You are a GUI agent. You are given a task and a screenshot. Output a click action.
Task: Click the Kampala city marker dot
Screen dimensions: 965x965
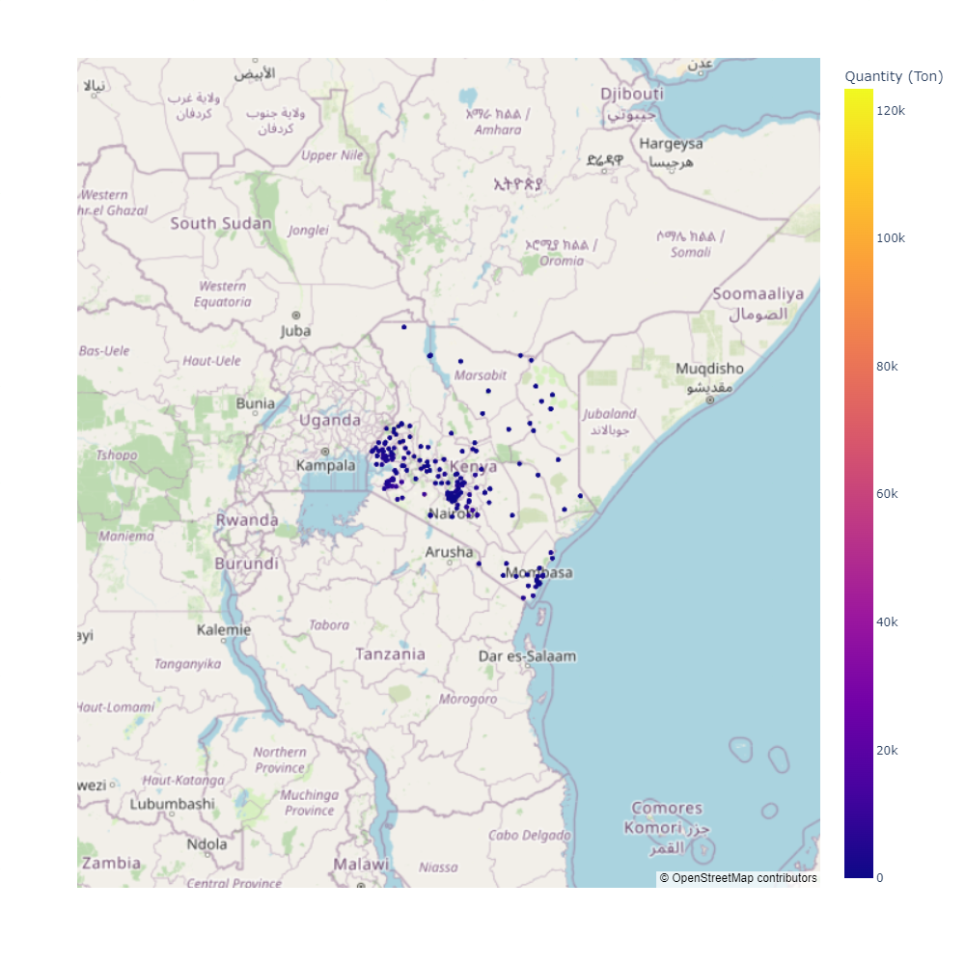click(325, 452)
